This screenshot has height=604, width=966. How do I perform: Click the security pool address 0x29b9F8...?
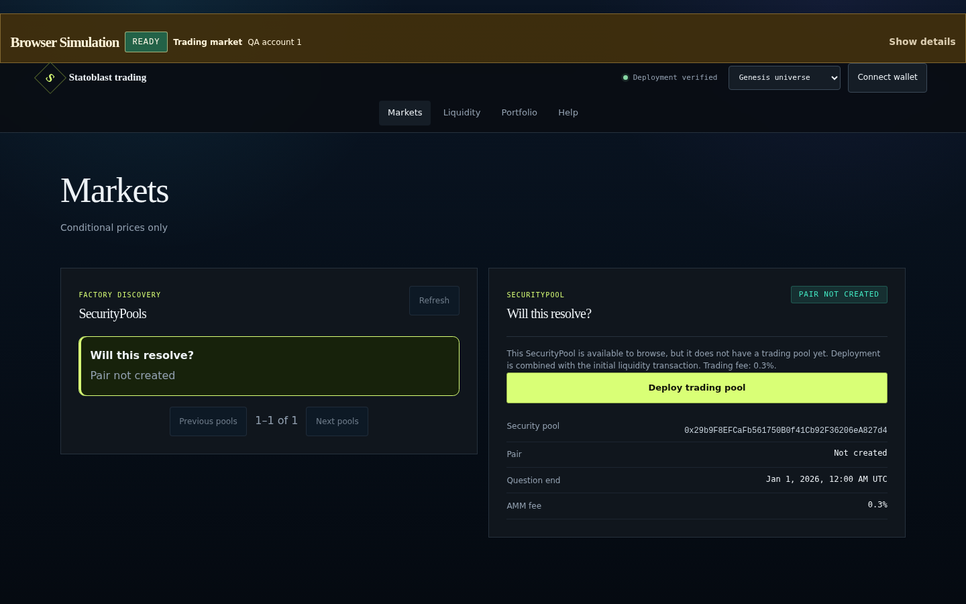[786, 430]
